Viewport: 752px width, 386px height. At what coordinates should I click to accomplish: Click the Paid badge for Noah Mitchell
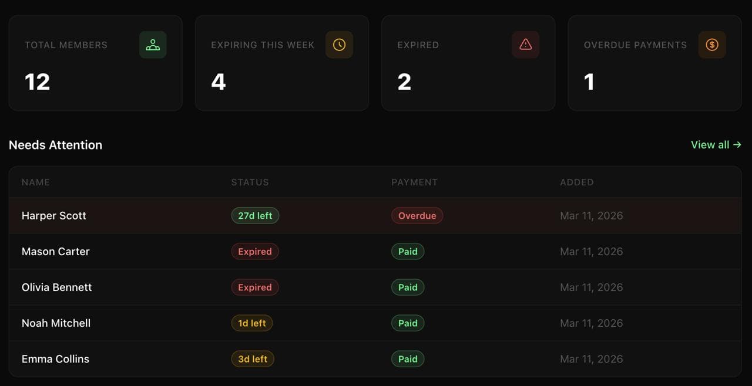408,323
